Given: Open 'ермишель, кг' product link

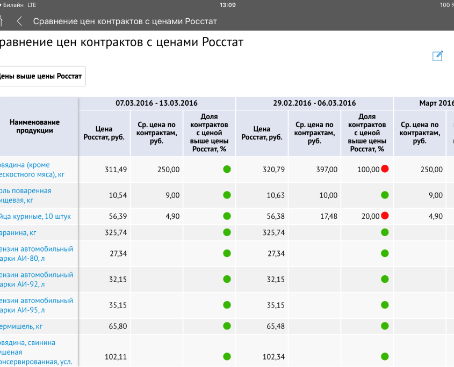Looking at the screenshot, I should tap(21, 326).
